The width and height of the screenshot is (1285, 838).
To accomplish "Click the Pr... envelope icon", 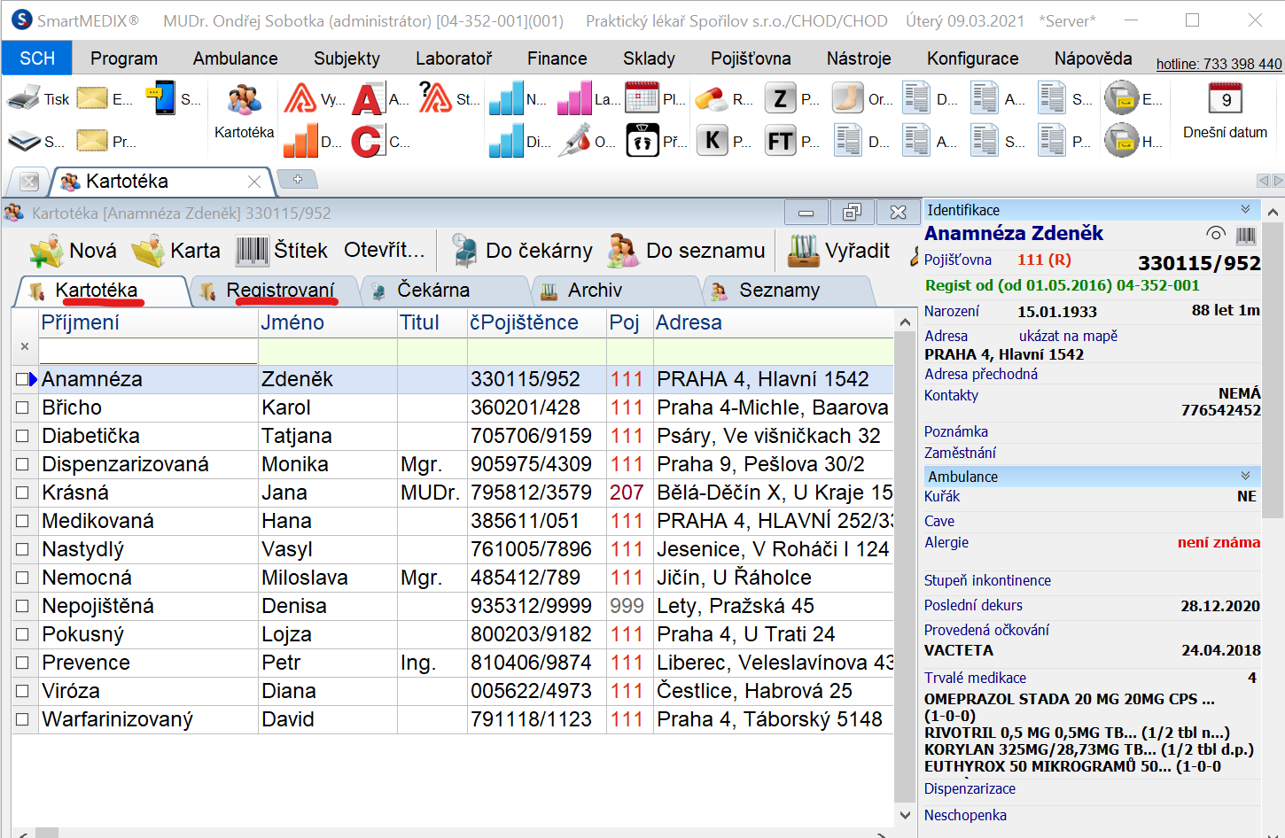I will (x=92, y=141).
